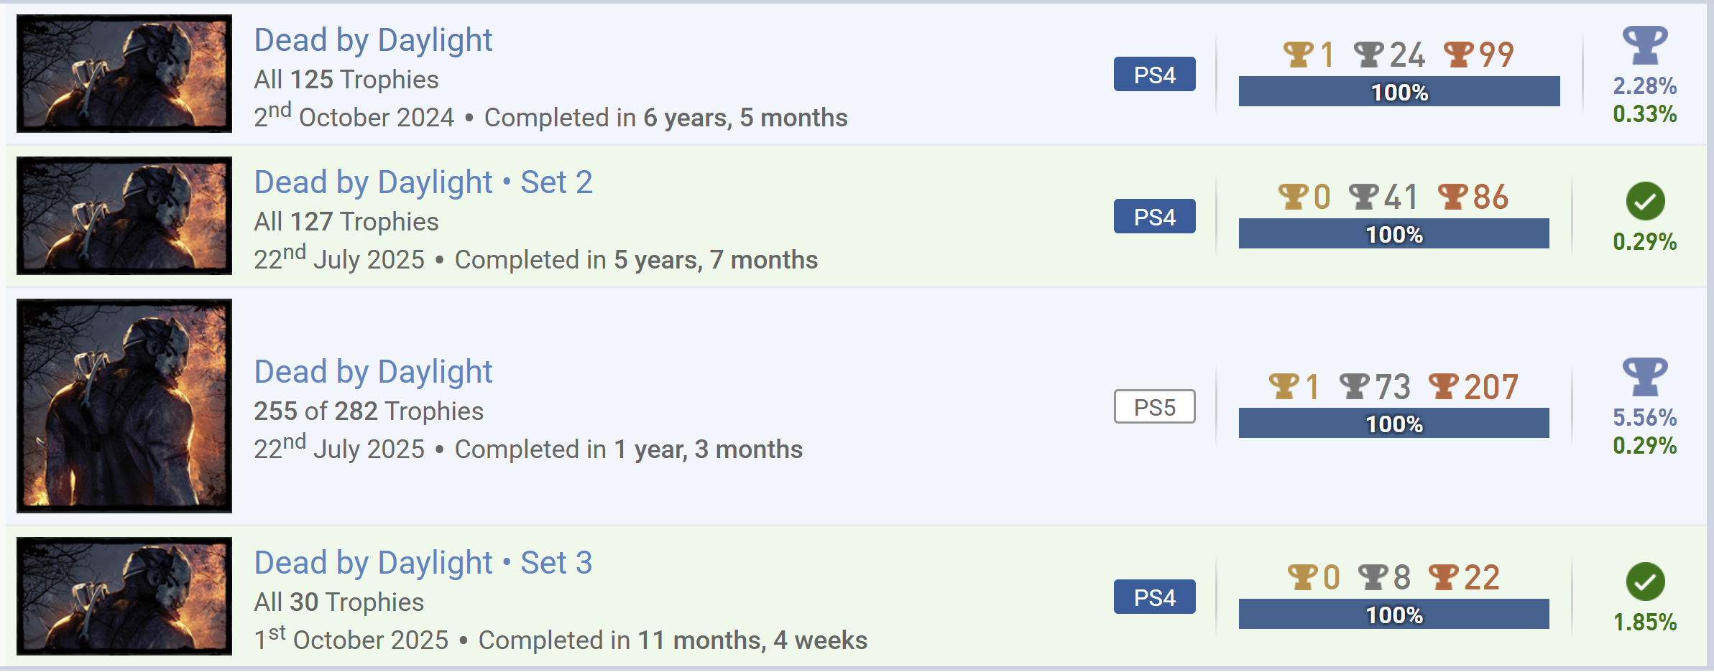Click the Set 3 game thumbnail image
The image size is (1714, 672).
tap(124, 596)
